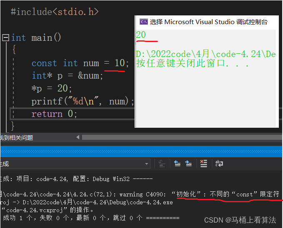Click the #include<stdio.h> line
283x228 pixels.
click(54, 12)
